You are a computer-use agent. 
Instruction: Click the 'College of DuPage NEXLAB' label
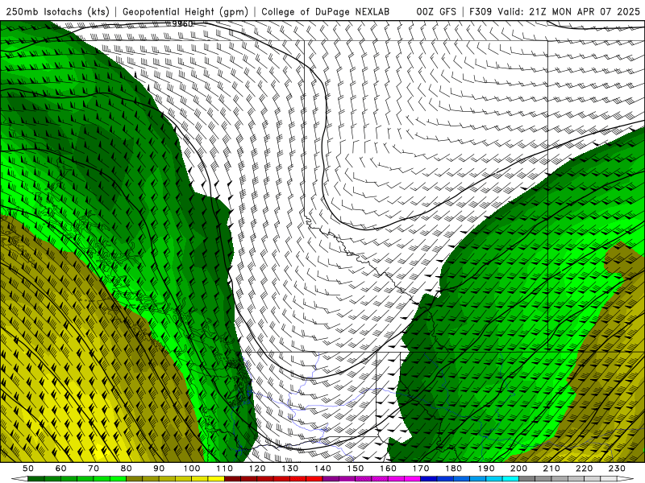pyautogui.click(x=326, y=12)
